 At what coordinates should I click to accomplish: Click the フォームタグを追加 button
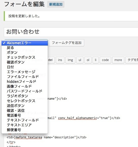[66, 43]
